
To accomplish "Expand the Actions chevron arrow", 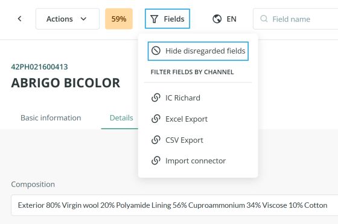I will 83,19.
